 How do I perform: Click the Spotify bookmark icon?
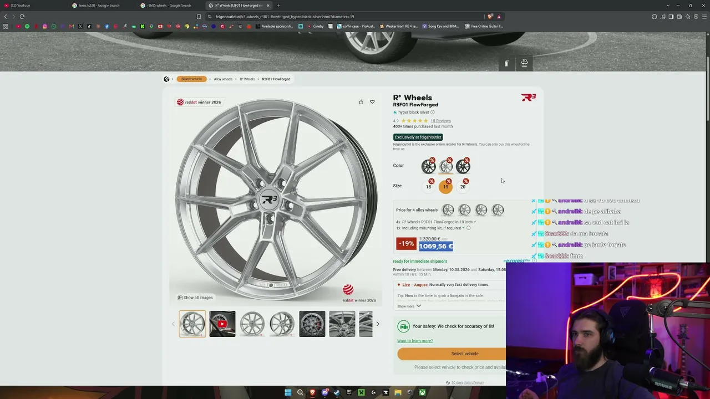[27, 26]
